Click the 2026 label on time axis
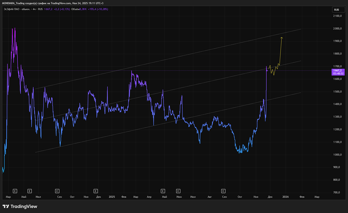The height and width of the screenshot is (213, 348). tap(285, 197)
